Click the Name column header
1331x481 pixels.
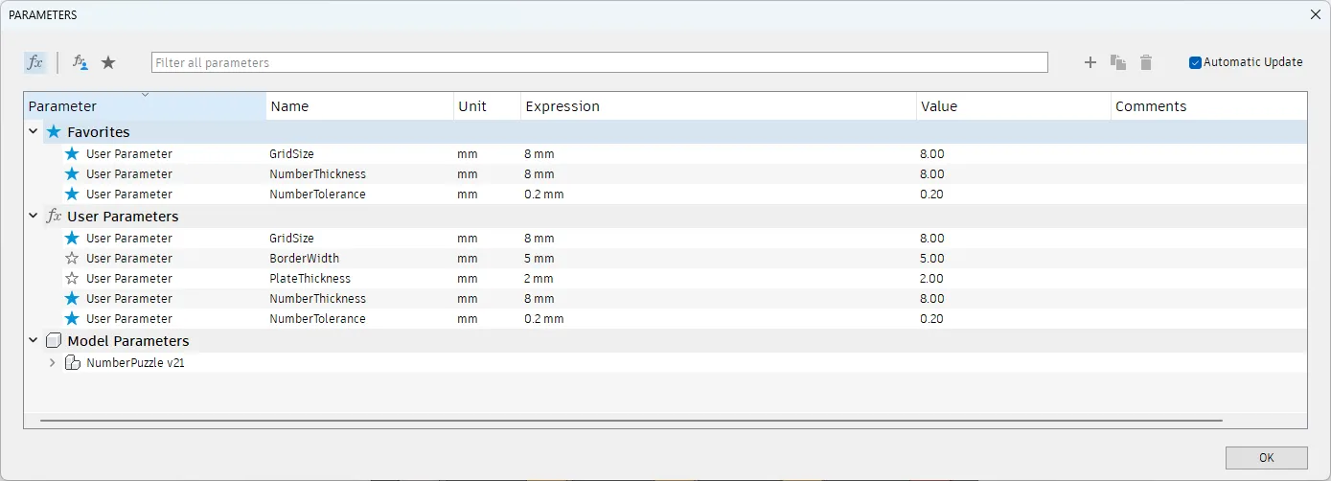[359, 106]
